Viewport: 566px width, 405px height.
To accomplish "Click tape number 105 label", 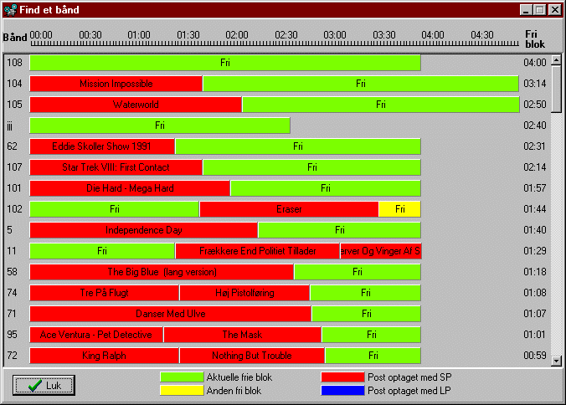I will [x=15, y=105].
